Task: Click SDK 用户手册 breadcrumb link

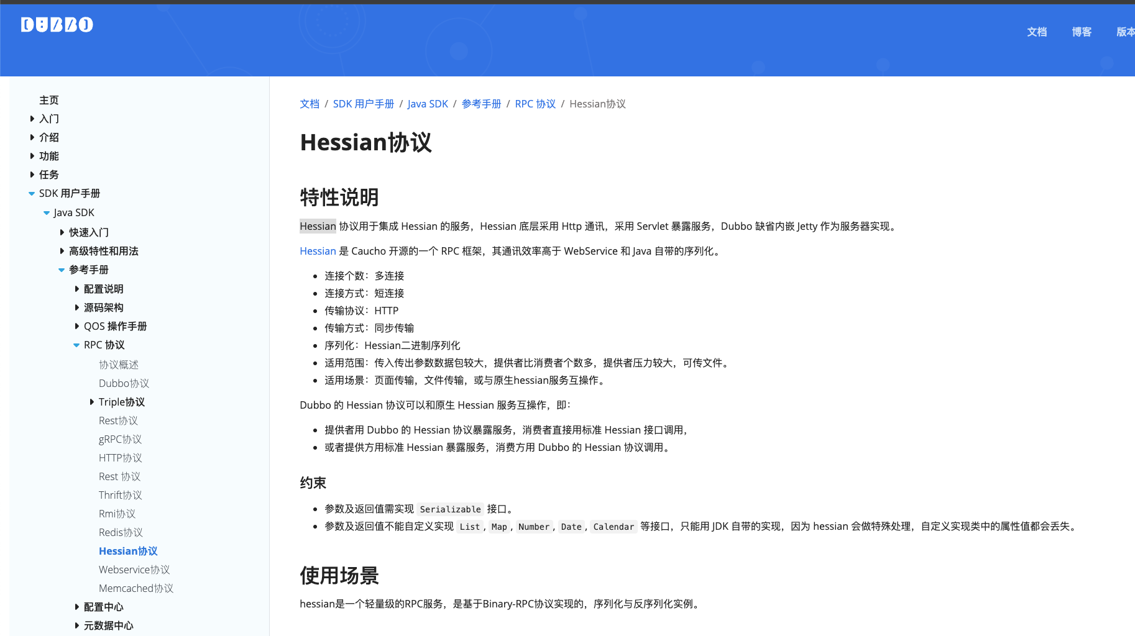Action: pyautogui.click(x=364, y=104)
